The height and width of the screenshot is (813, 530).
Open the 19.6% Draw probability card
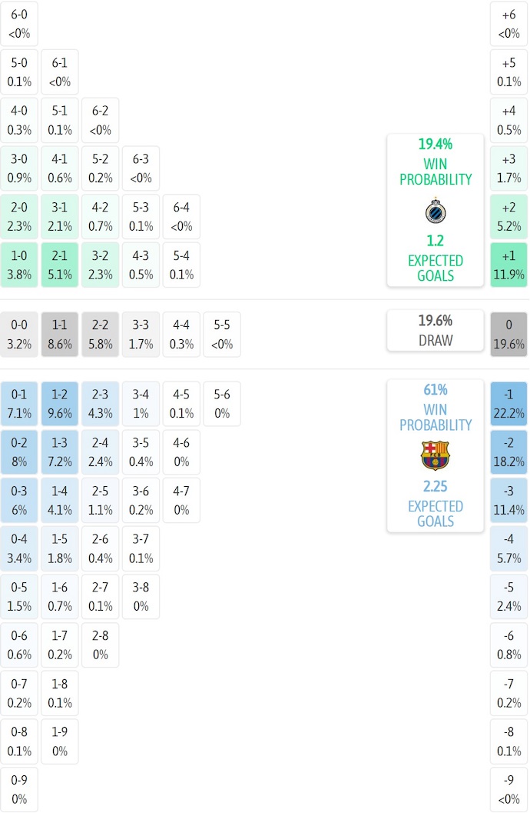point(436,330)
